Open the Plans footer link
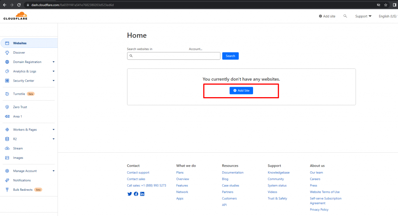 [180, 172]
